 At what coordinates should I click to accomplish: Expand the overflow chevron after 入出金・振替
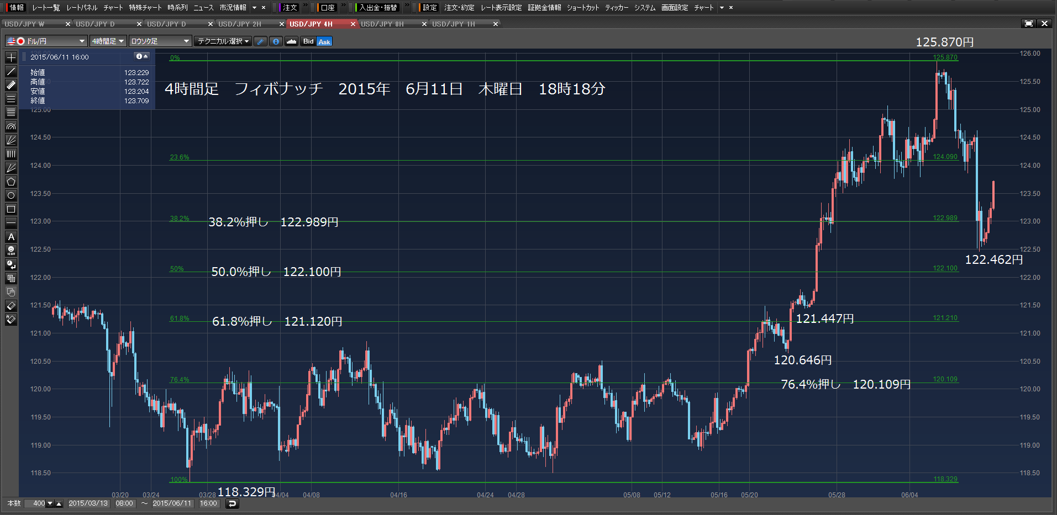(x=407, y=6)
